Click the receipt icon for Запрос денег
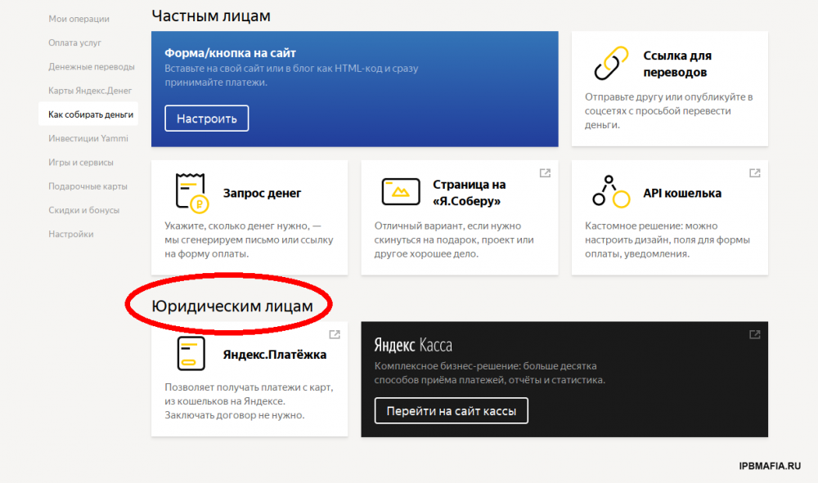Image resolution: width=818 pixels, height=483 pixels. click(190, 192)
